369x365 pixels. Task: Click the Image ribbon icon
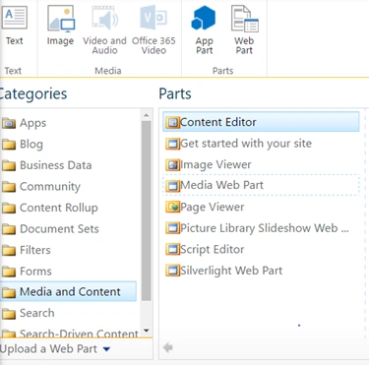(x=61, y=18)
